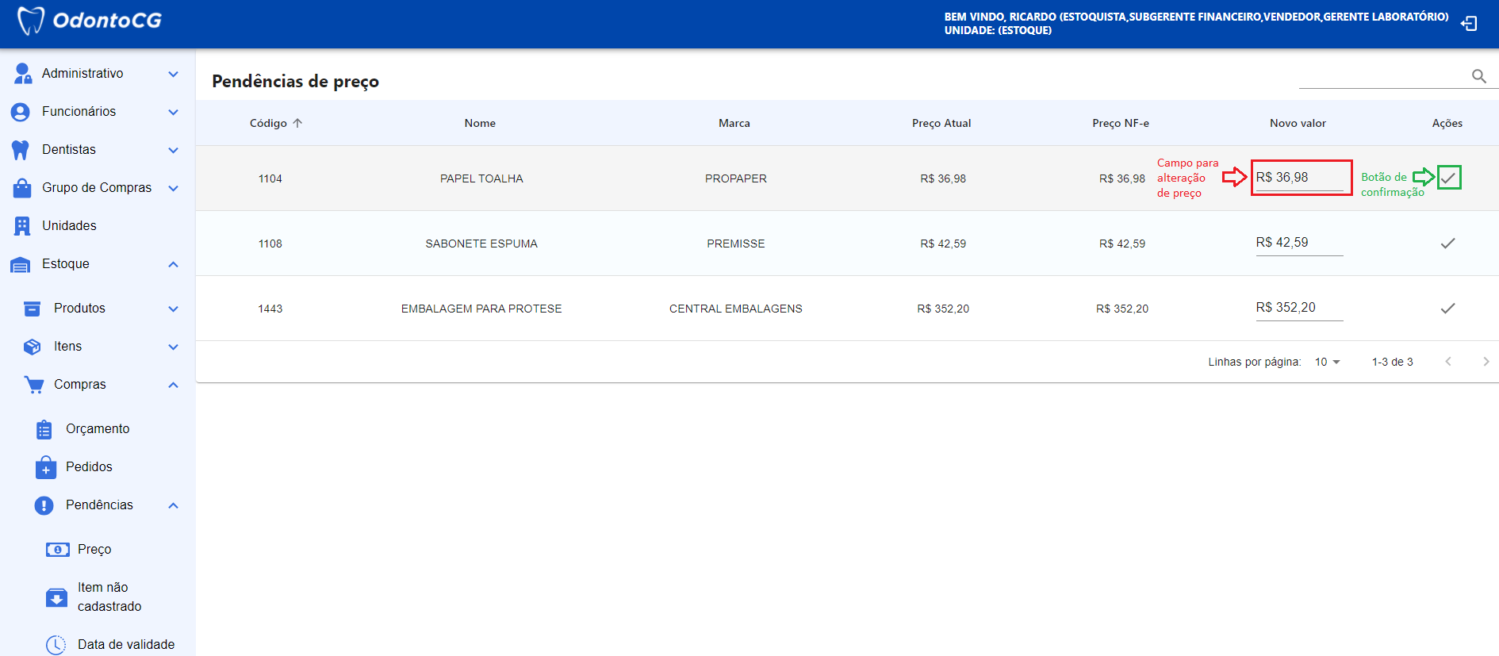Expand the Administrativo menu chevron
1499x656 pixels.
point(173,74)
